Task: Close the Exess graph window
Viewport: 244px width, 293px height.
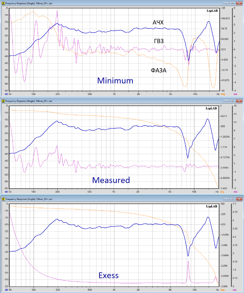Action: pyautogui.click(x=240, y=199)
